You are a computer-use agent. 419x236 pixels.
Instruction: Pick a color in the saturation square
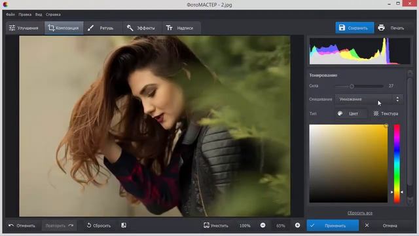tap(348, 163)
